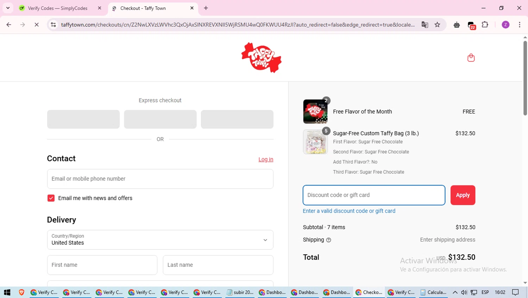The image size is (528, 298).
Task: Open Chrome's three-dot menu
Action: (520, 25)
